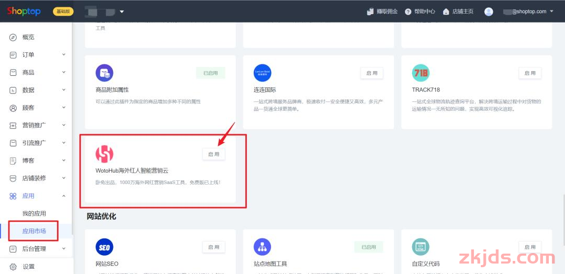Expand the 顾客 menu chevron
The height and width of the screenshot is (274, 565).
pyautogui.click(x=64, y=108)
